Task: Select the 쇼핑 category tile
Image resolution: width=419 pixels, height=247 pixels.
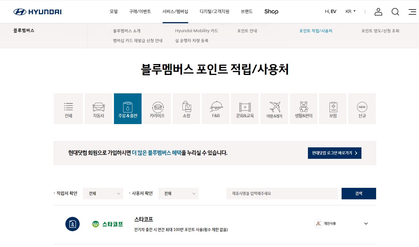Action: (x=186, y=109)
